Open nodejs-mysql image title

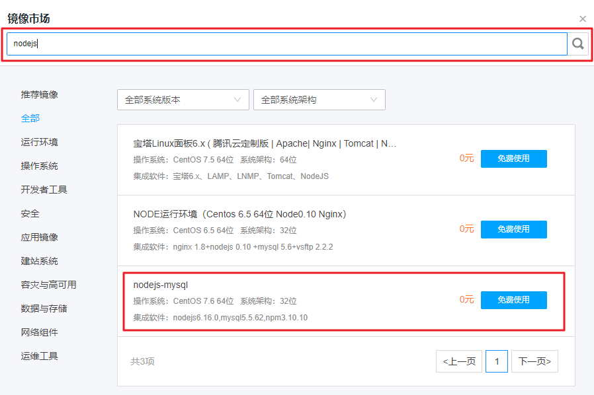[x=161, y=285]
